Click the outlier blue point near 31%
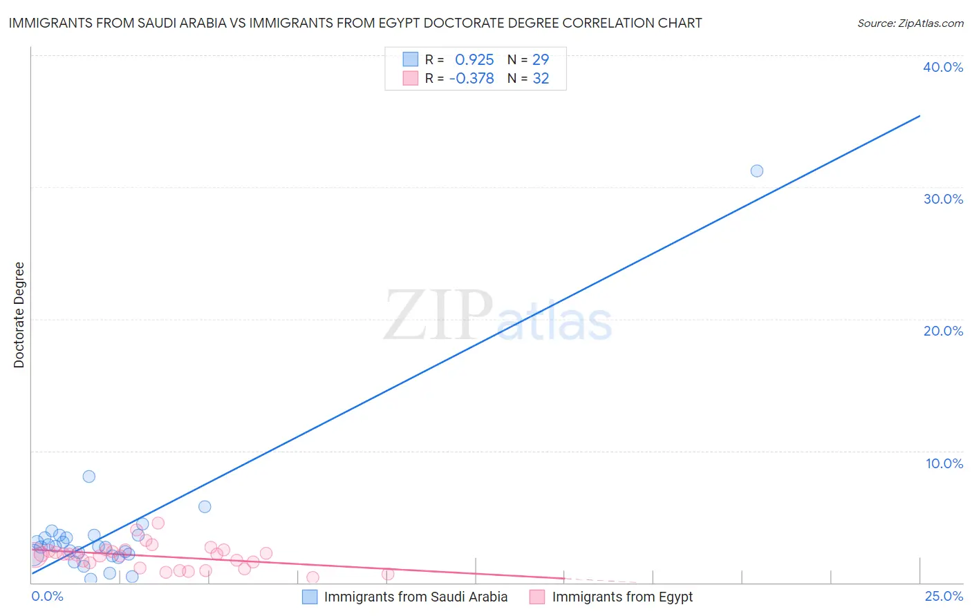 tap(757, 171)
